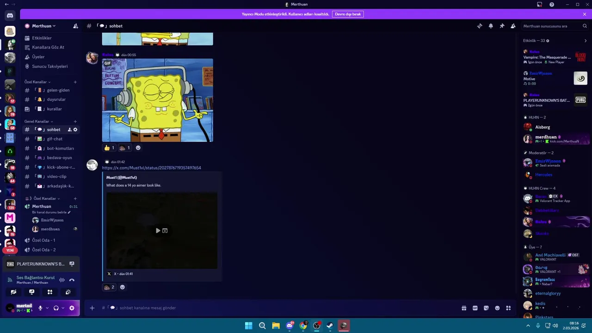
Task: Add a reaction to the X link message
Action: (x=122, y=287)
